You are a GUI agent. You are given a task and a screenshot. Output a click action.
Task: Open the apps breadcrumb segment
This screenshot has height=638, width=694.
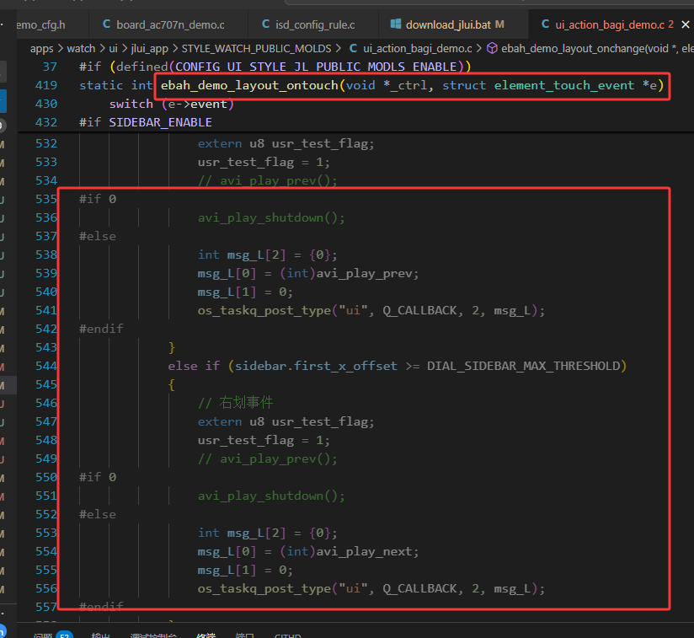coord(41,49)
